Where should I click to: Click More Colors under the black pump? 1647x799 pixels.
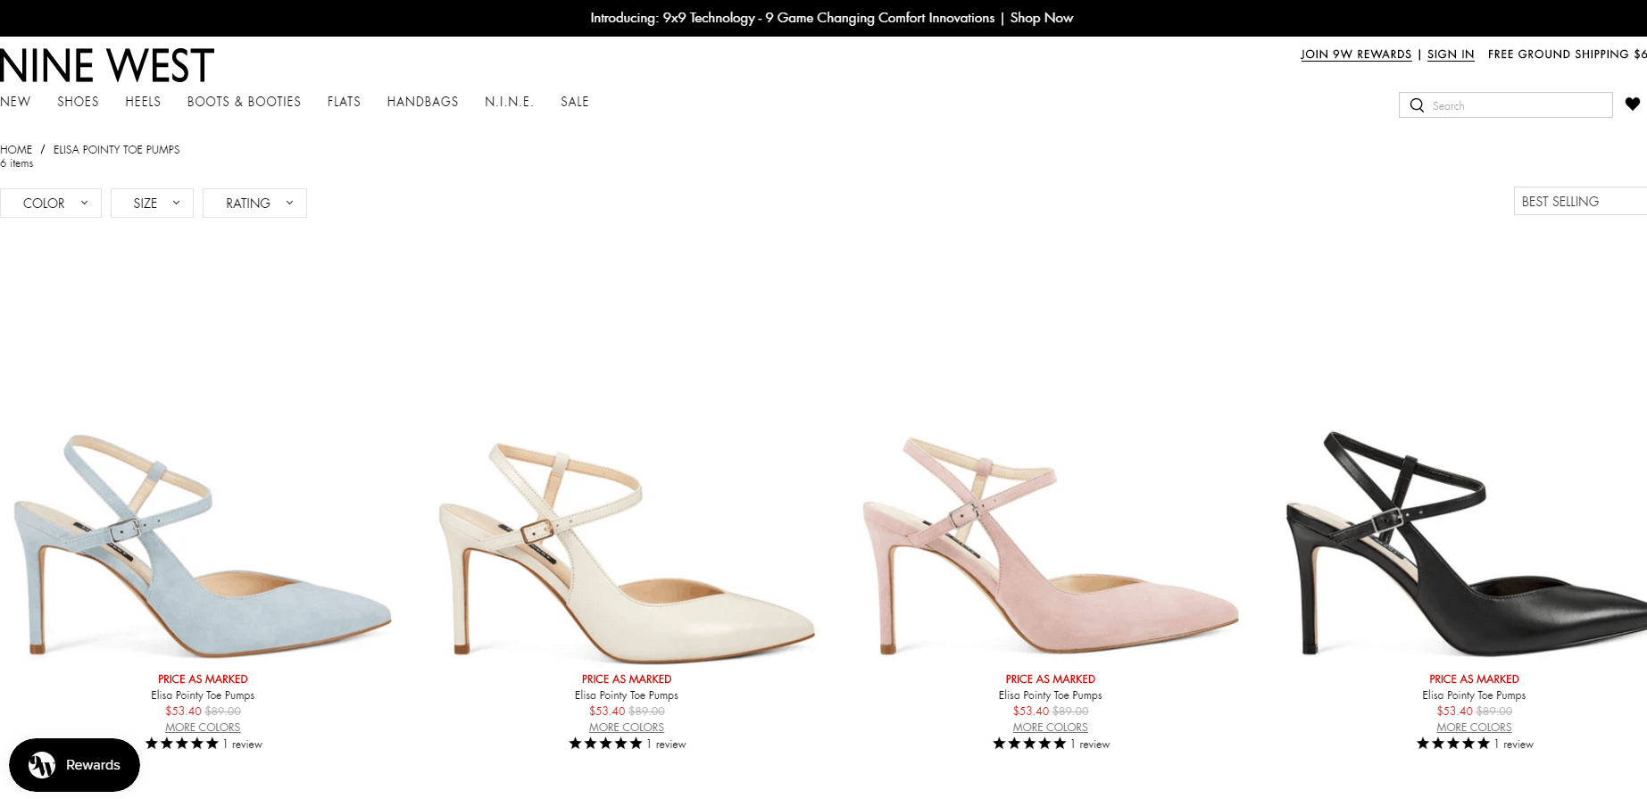point(1475,728)
